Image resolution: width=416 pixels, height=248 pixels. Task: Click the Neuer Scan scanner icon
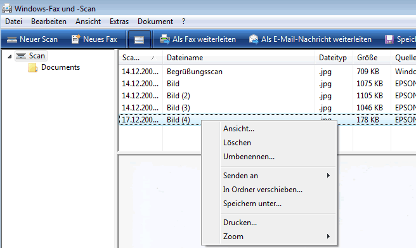(12, 39)
